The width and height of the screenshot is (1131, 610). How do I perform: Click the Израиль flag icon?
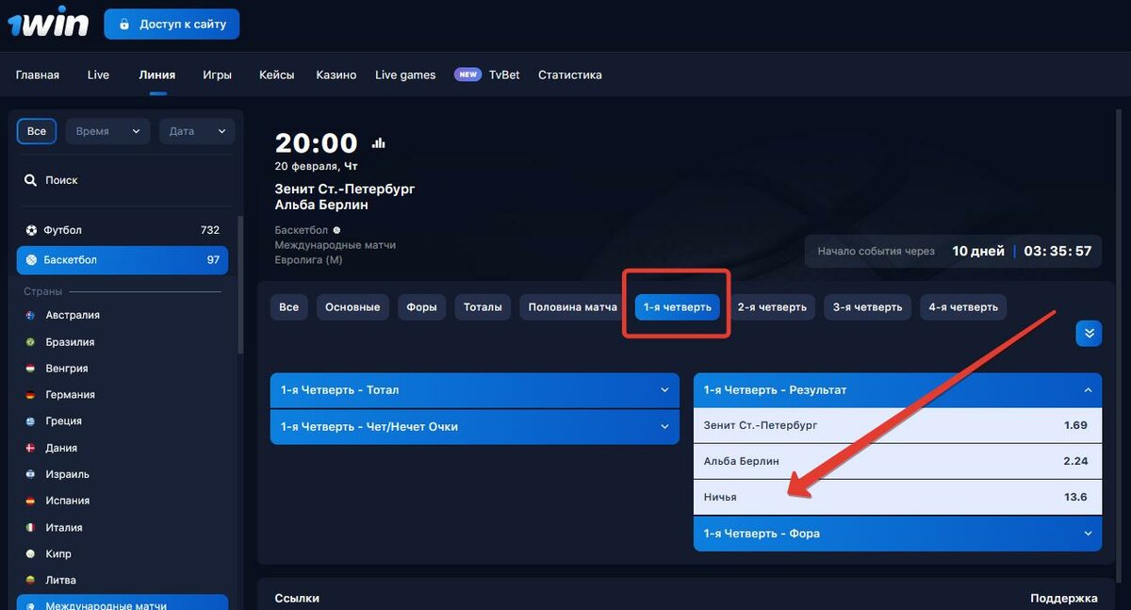tap(31, 474)
